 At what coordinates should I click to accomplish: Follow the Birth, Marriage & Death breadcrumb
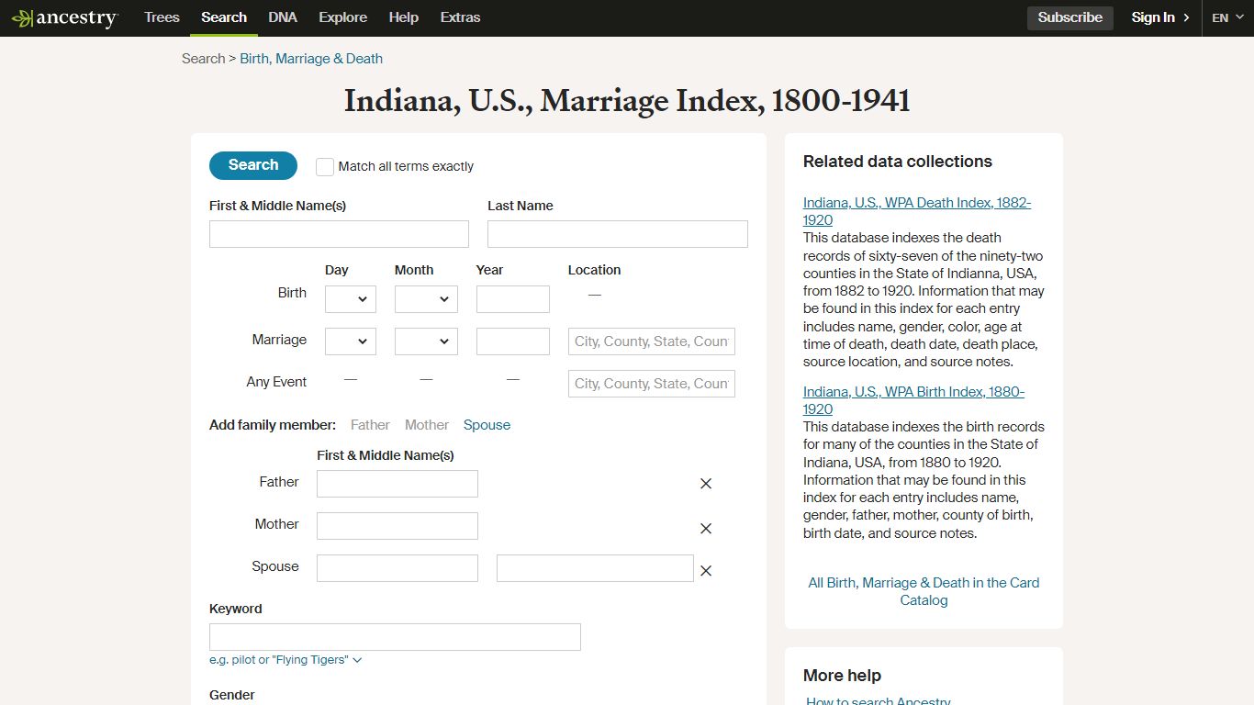click(311, 59)
